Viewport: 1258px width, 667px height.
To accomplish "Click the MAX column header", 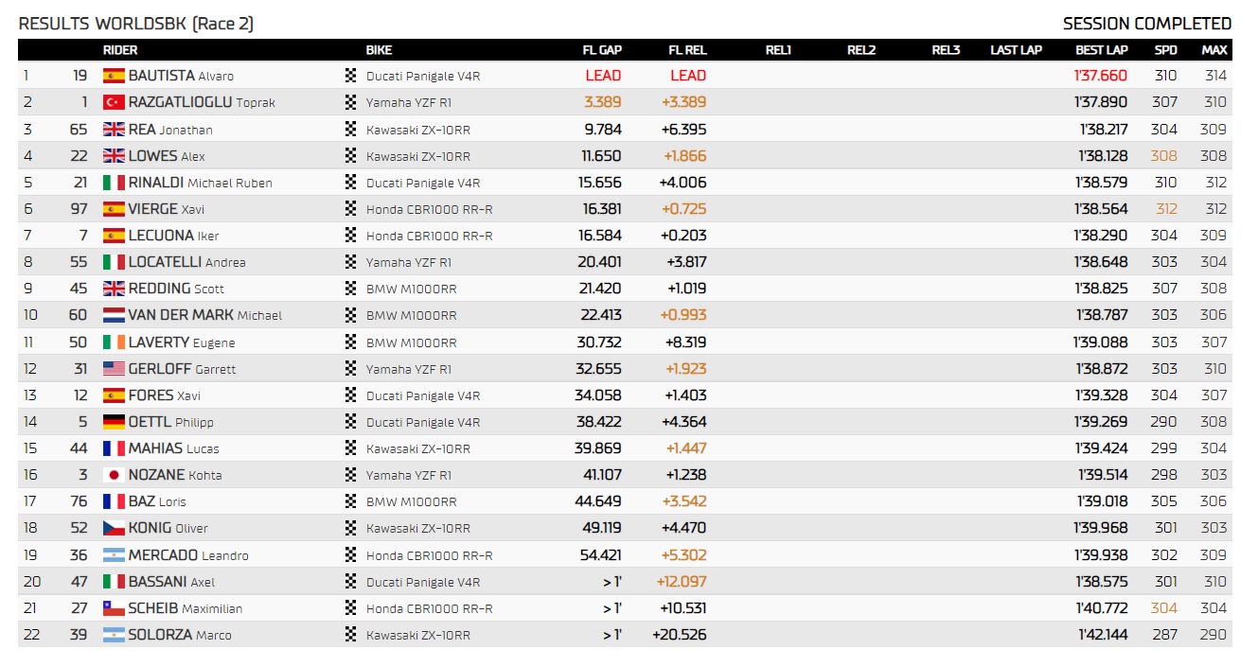I will click(1214, 50).
